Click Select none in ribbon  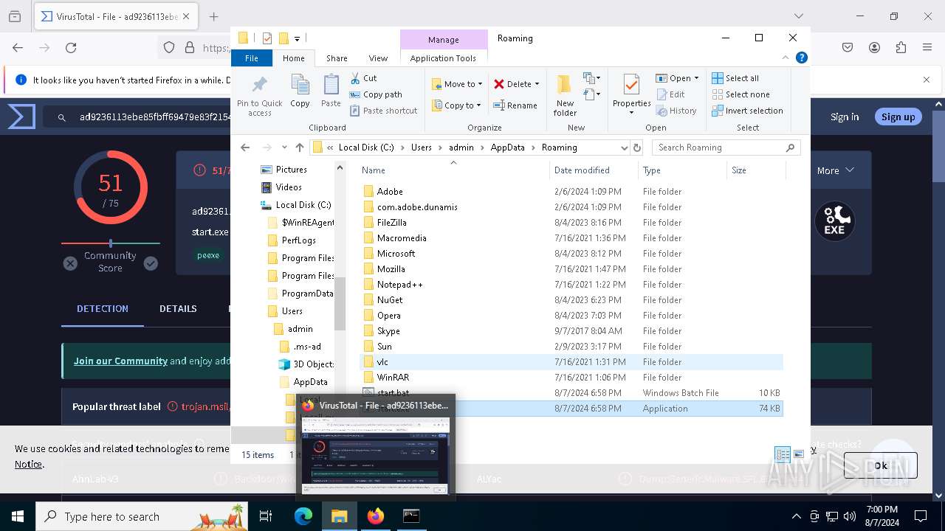(740, 94)
